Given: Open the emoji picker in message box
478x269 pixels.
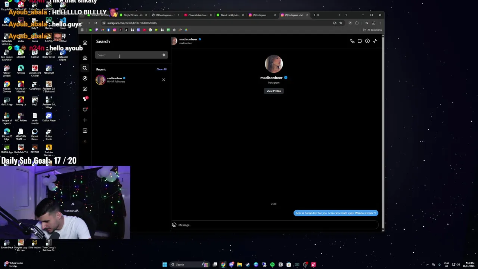Looking at the screenshot, I should coord(174,225).
